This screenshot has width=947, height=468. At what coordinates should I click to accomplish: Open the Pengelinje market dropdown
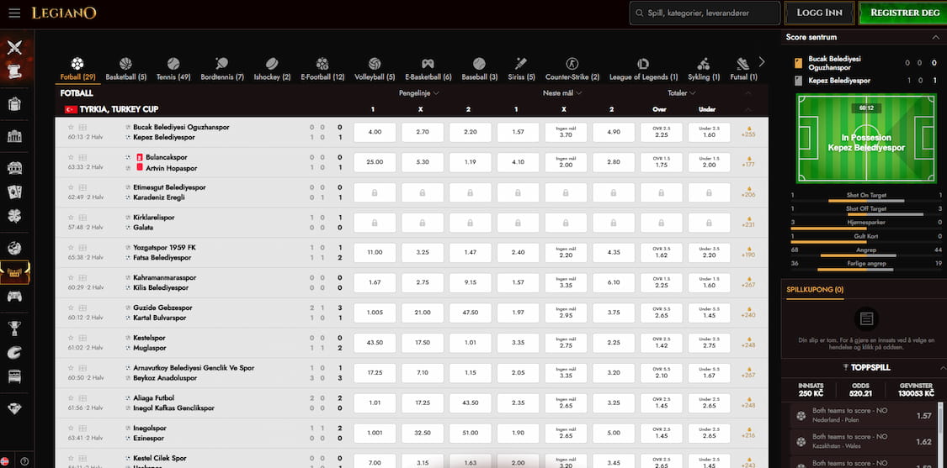pos(418,93)
